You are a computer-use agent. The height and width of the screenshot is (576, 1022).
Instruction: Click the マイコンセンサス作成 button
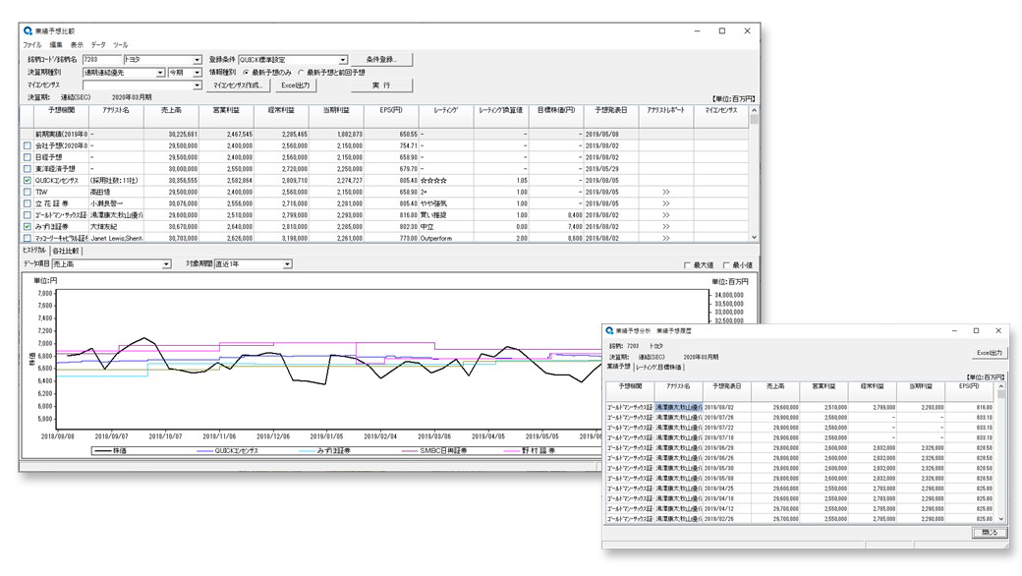(237, 86)
